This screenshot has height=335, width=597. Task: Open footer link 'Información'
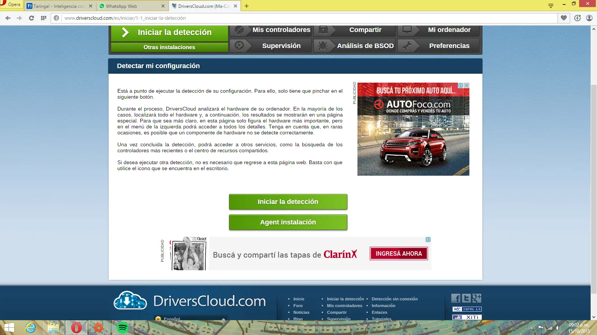pyautogui.click(x=383, y=306)
